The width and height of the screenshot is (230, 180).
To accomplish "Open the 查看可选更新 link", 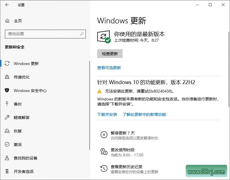I will [x=110, y=67].
